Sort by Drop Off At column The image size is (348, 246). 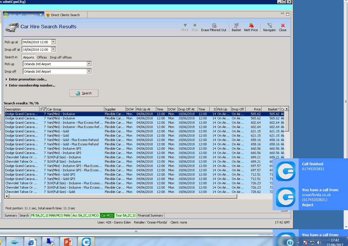point(188,109)
